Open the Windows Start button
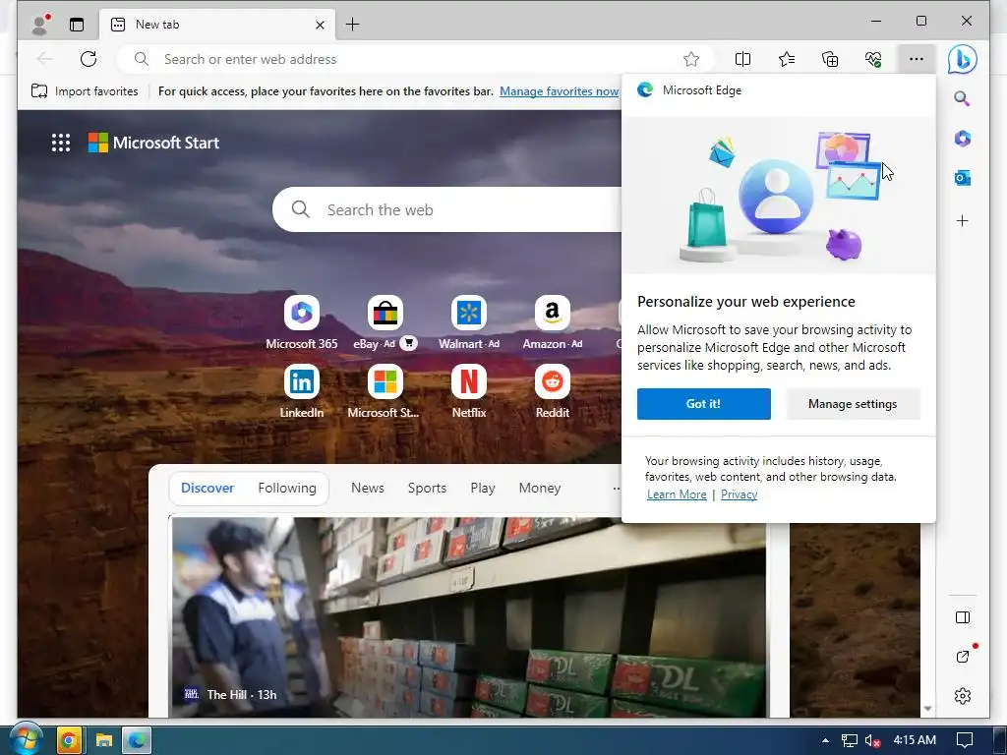The height and width of the screenshot is (755, 1007). tap(25, 739)
